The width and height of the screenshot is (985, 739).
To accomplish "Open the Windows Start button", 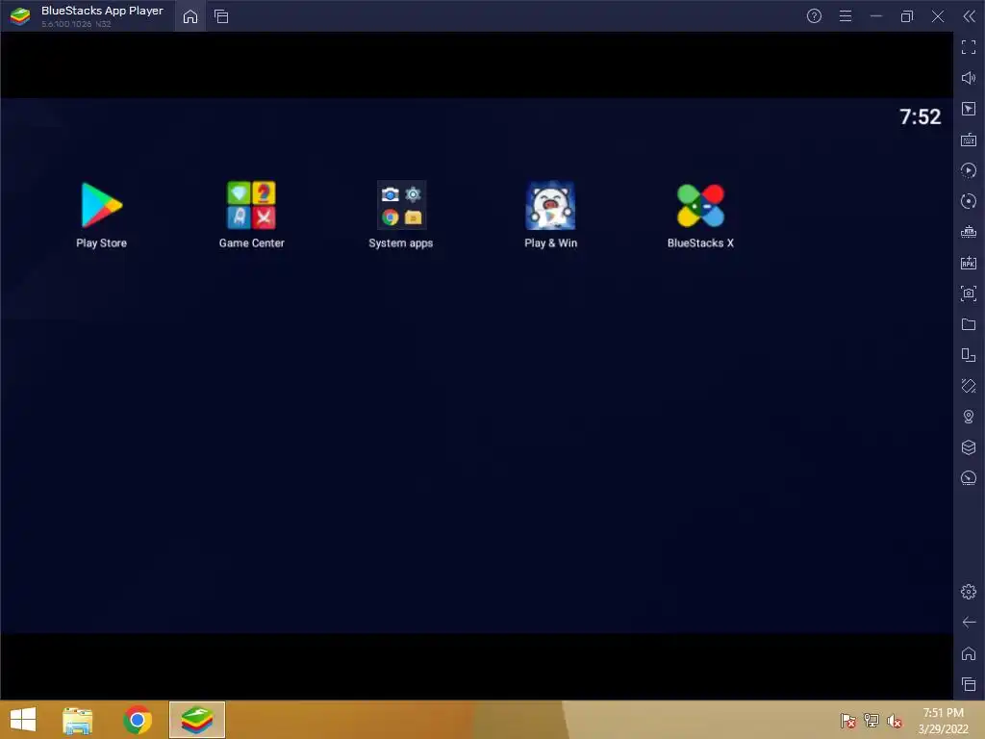I will tap(23, 720).
